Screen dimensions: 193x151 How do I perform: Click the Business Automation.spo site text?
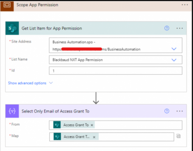click(74, 42)
